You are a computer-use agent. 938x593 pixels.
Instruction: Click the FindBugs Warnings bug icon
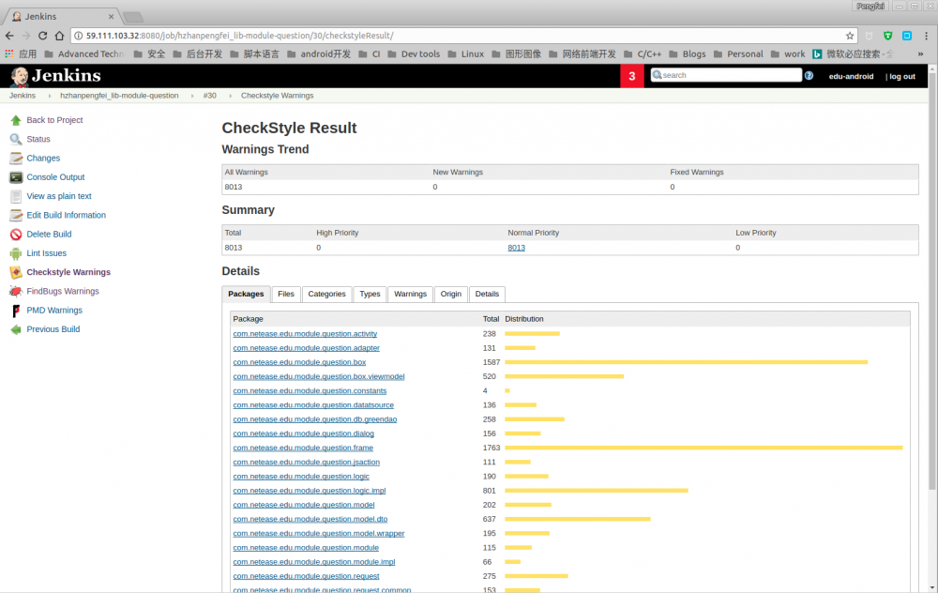pyautogui.click(x=16, y=292)
